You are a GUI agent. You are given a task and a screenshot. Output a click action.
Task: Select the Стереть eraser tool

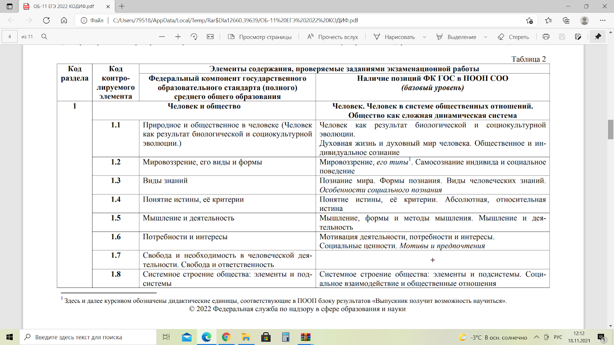pyautogui.click(x=513, y=37)
